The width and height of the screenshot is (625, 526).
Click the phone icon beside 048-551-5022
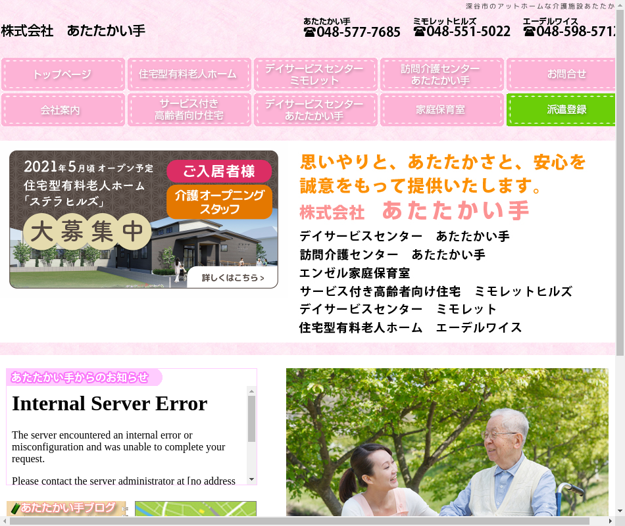(x=419, y=31)
